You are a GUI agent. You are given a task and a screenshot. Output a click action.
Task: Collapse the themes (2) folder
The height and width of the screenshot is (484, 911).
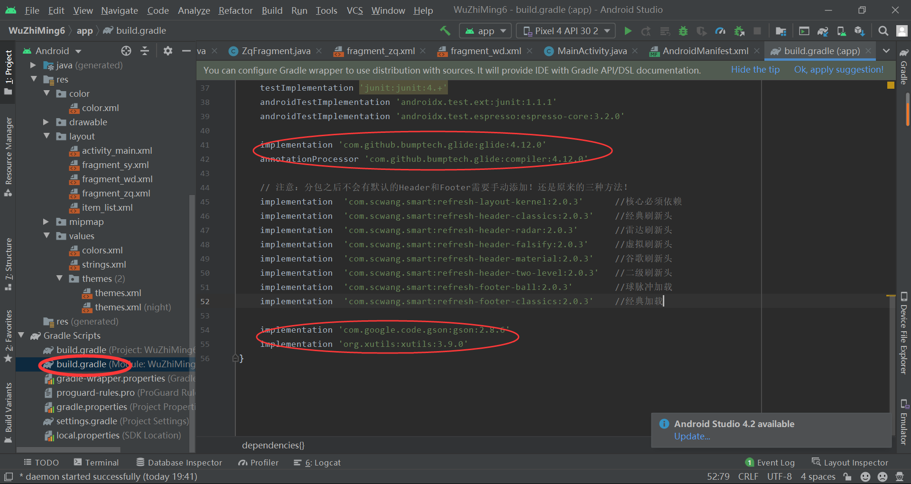[x=59, y=279]
